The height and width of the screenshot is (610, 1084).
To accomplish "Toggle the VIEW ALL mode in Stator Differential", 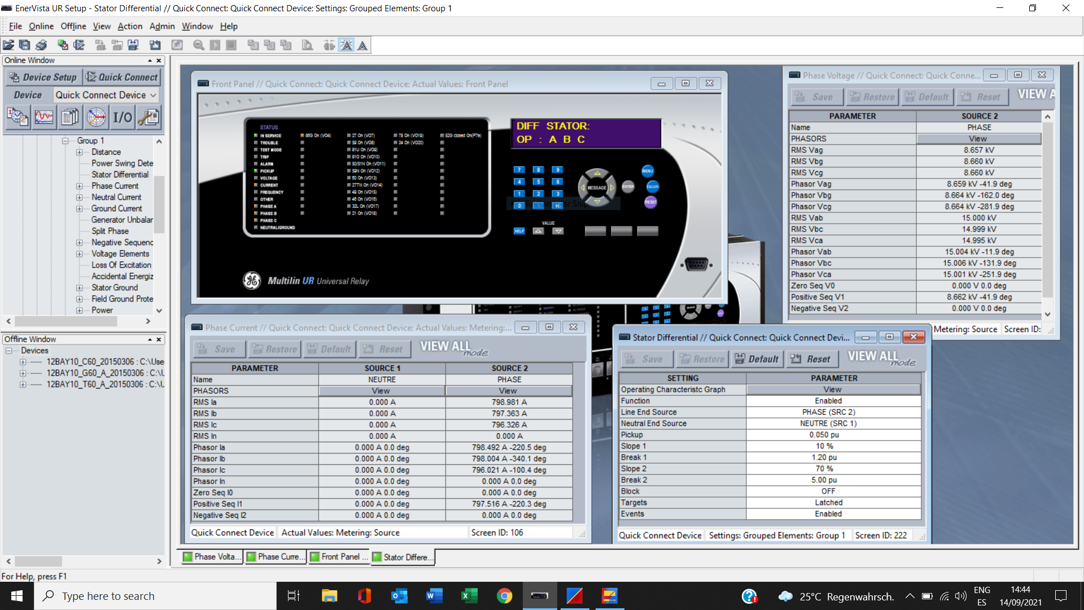I will (881, 358).
